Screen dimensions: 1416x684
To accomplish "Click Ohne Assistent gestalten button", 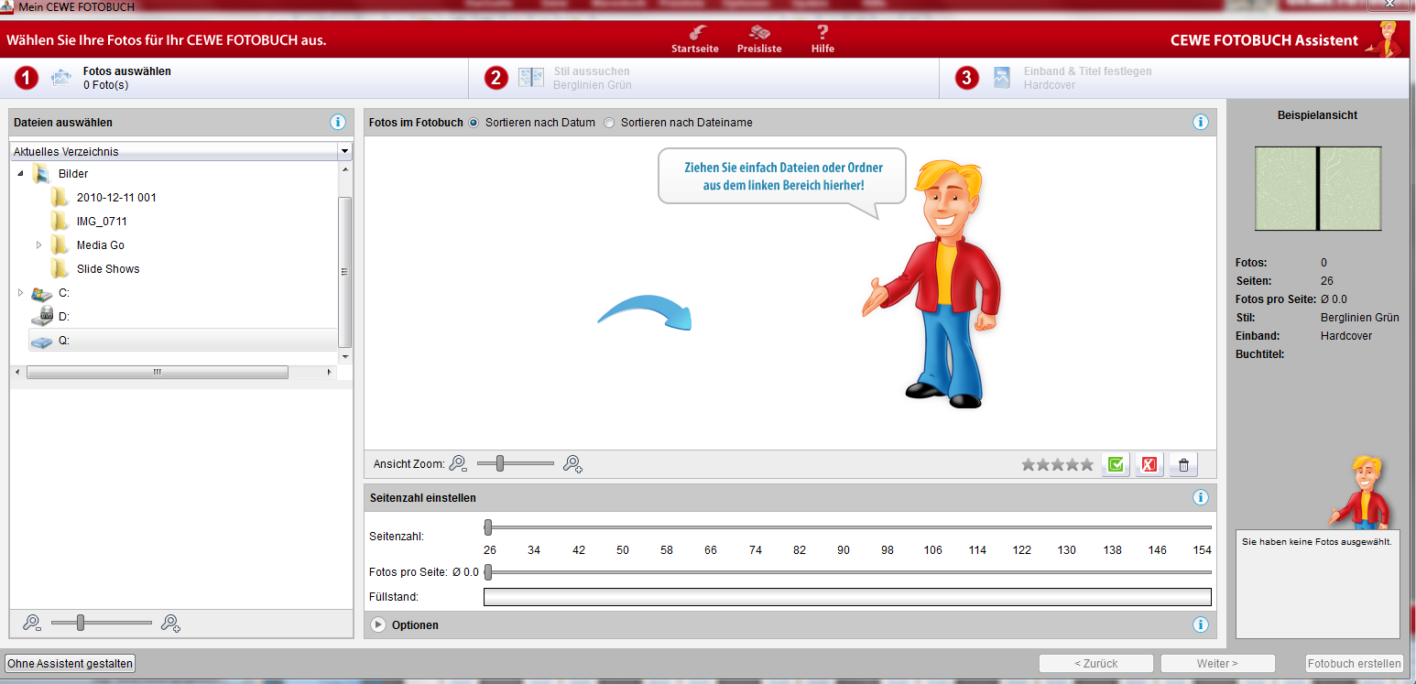I will (71, 663).
